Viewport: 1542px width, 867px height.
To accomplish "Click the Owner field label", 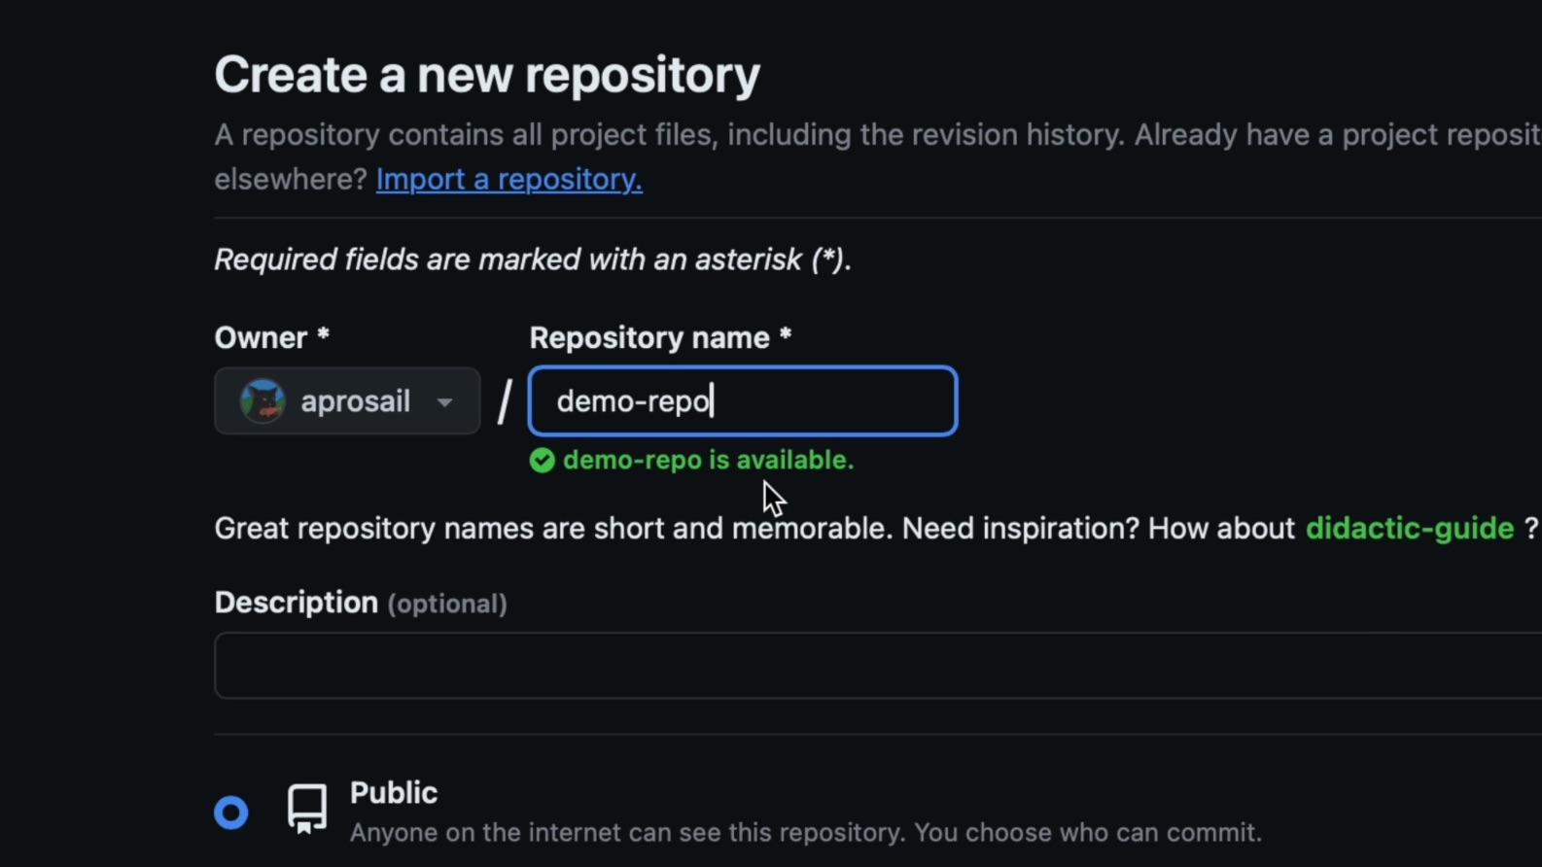I will [x=262, y=338].
